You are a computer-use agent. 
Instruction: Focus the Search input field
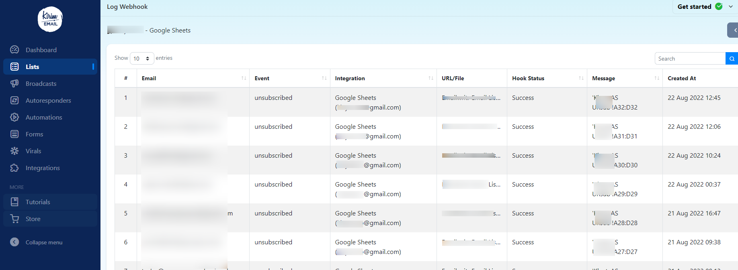690,59
